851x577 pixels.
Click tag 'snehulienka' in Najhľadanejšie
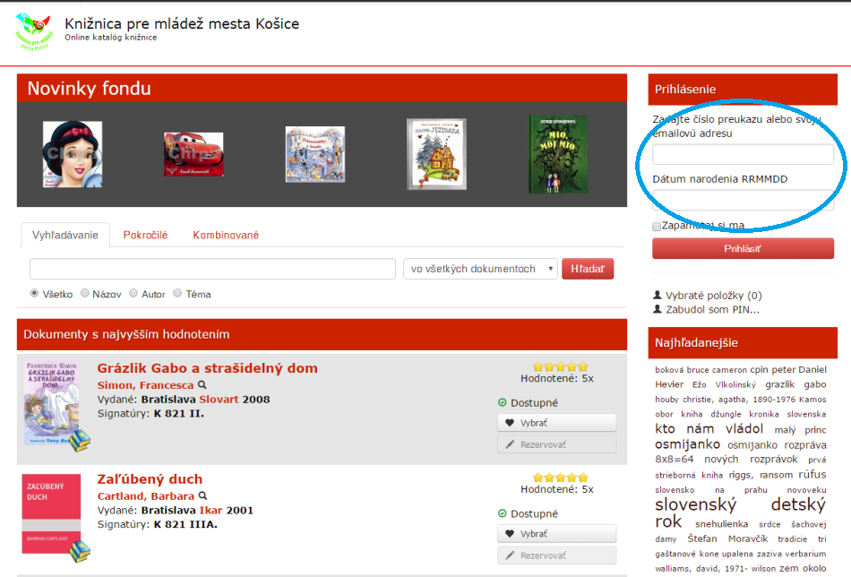pyautogui.click(x=721, y=524)
